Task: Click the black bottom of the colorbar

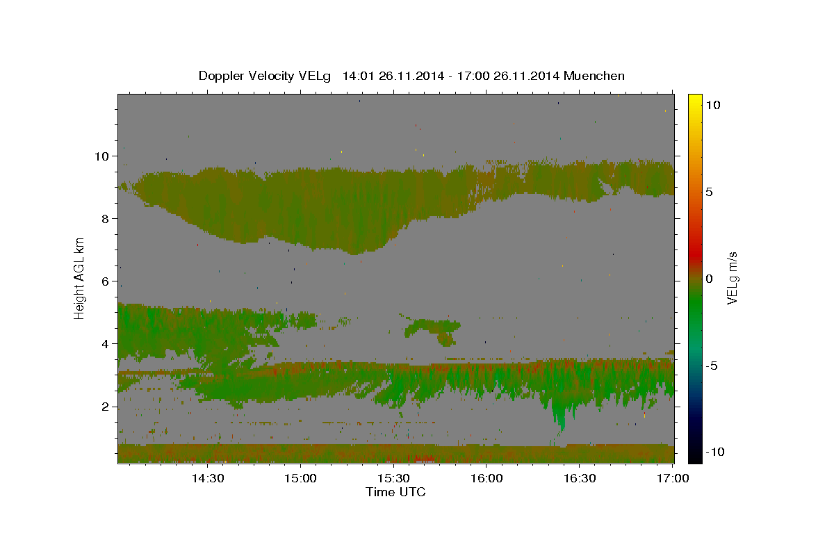Action: coord(695,457)
